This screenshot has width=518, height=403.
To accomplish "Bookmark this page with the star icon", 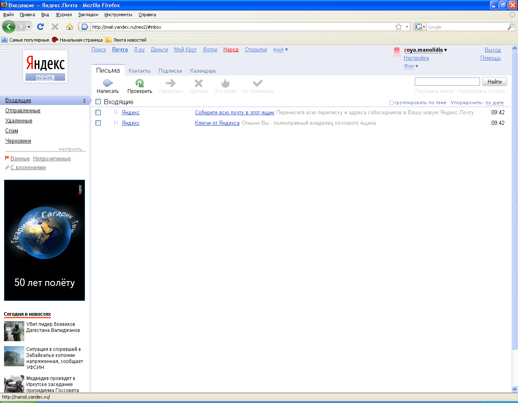I will point(399,27).
